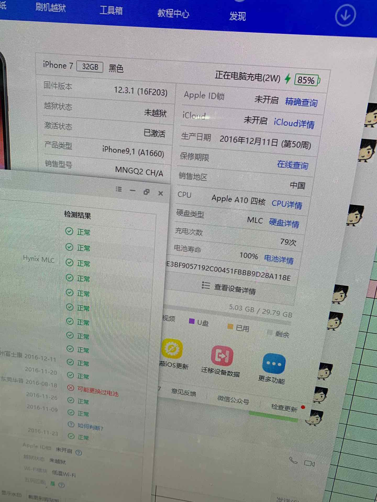Open the CPU详情 link

point(287,204)
